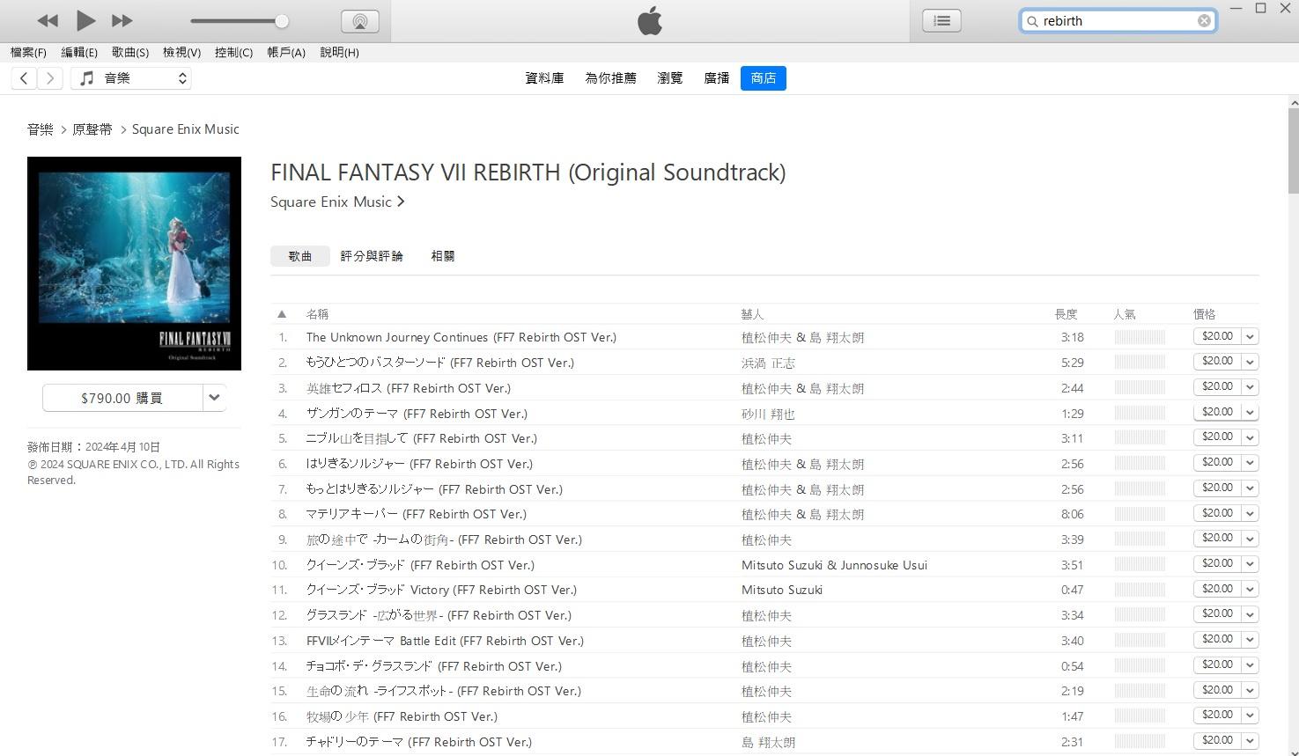Buy the album for $790.00
Viewport: 1299px width, 756px height.
(x=122, y=398)
